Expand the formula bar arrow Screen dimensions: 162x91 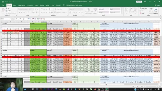click(x=160, y=19)
